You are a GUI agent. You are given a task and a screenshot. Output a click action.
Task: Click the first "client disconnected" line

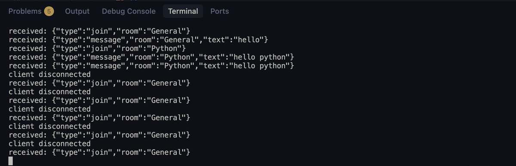click(49, 74)
